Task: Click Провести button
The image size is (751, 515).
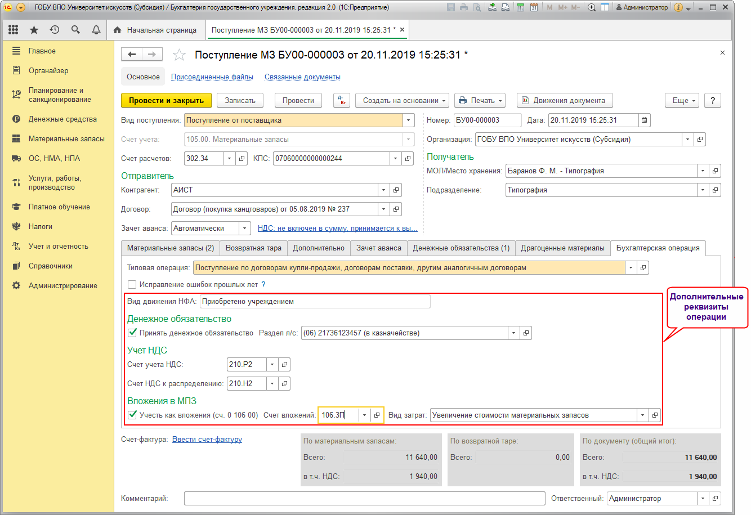Action: click(298, 100)
